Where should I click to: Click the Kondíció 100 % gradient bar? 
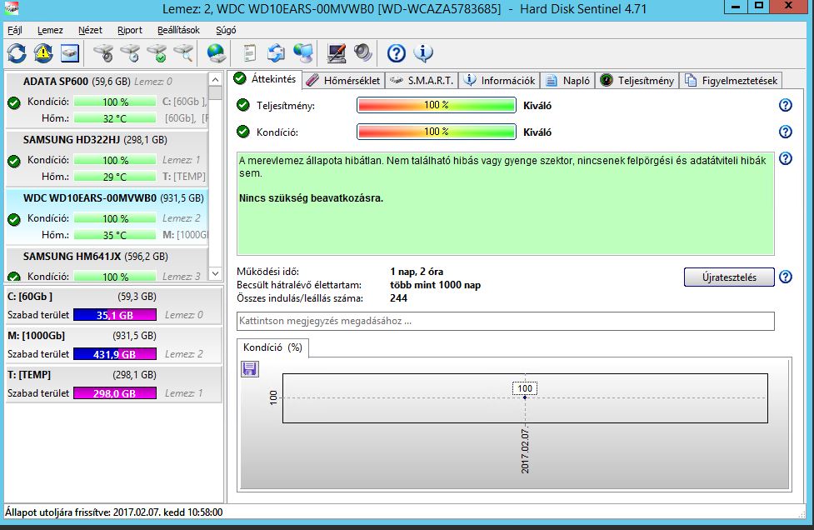[436, 132]
